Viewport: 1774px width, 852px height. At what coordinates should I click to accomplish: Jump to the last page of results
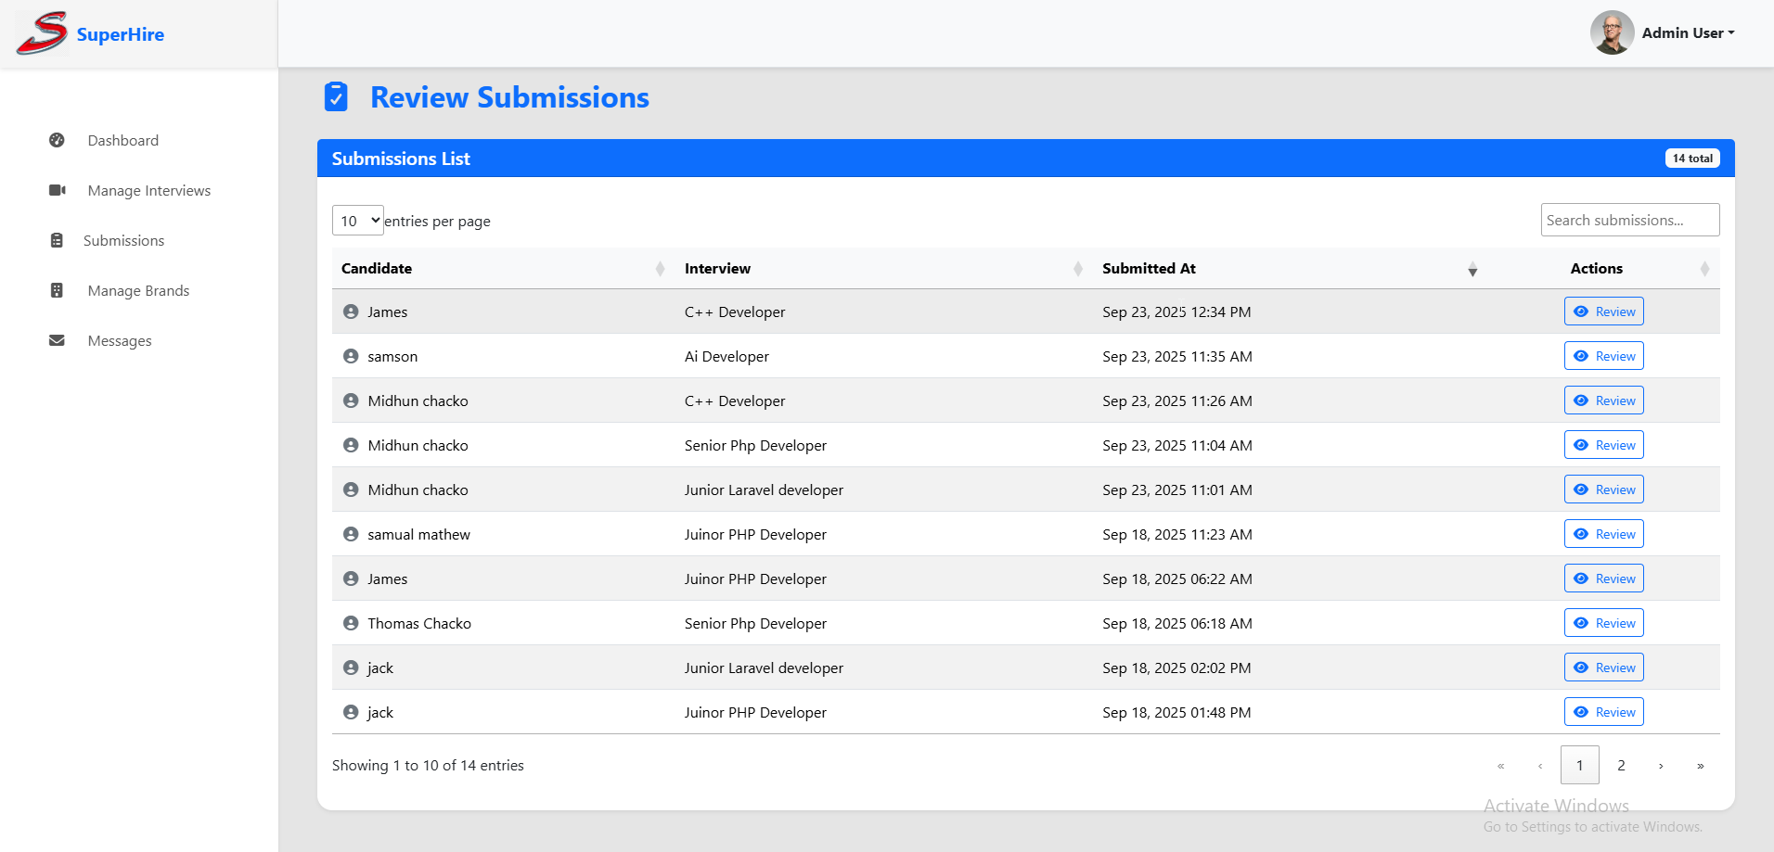pyautogui.click(x=1700, y=766)
